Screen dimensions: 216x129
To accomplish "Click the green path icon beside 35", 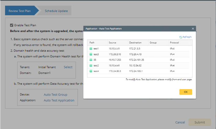I will 91,60.
